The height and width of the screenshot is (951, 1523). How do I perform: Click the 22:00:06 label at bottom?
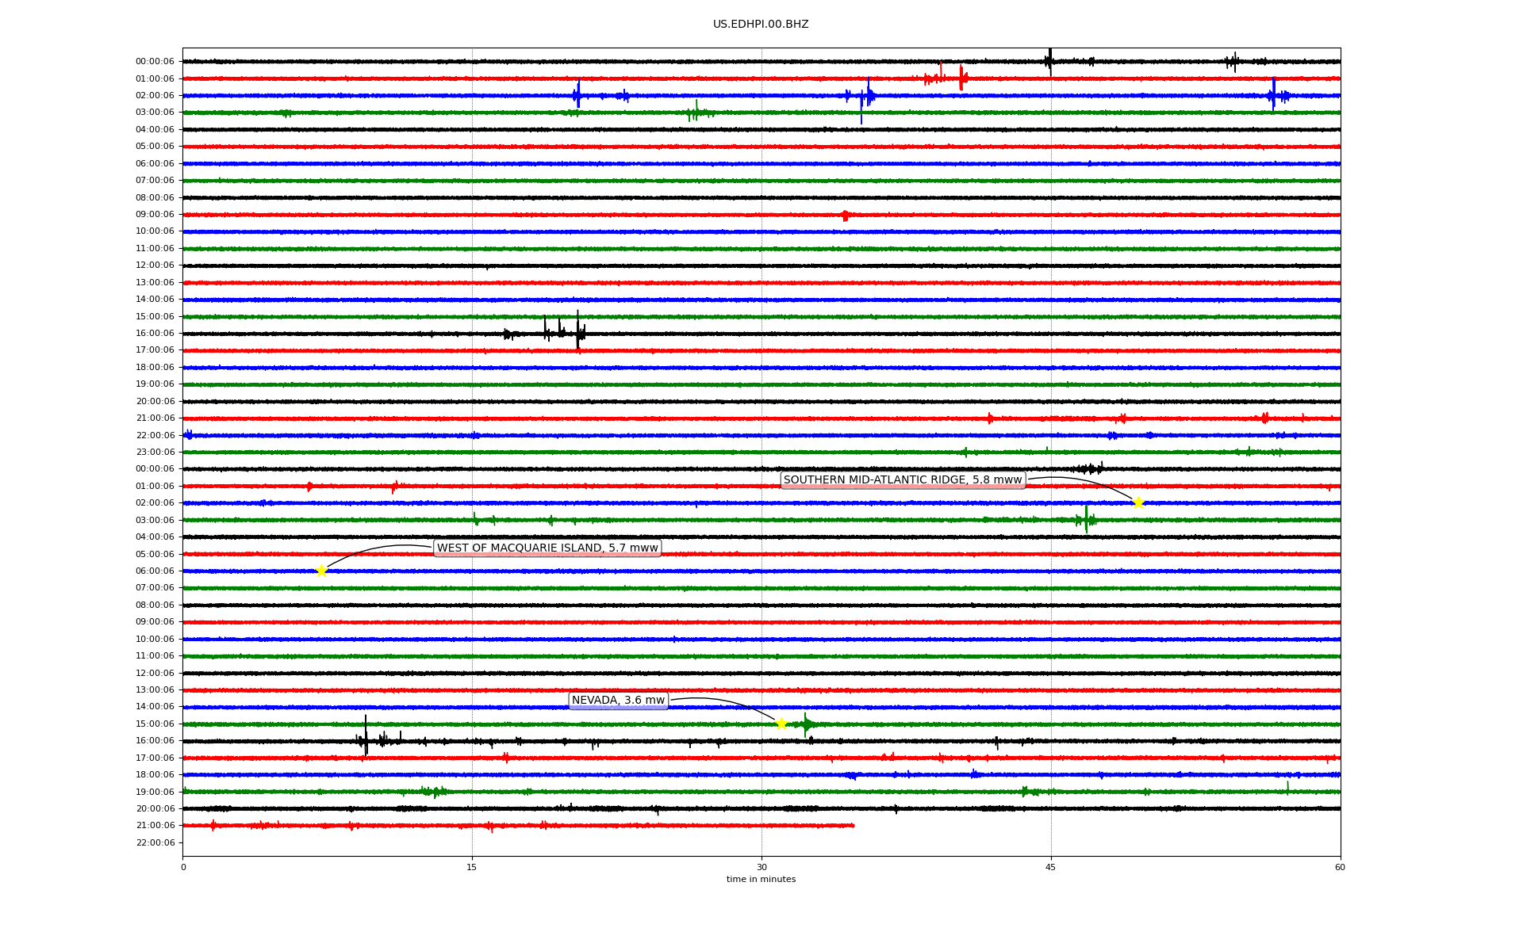pos(155,842)
